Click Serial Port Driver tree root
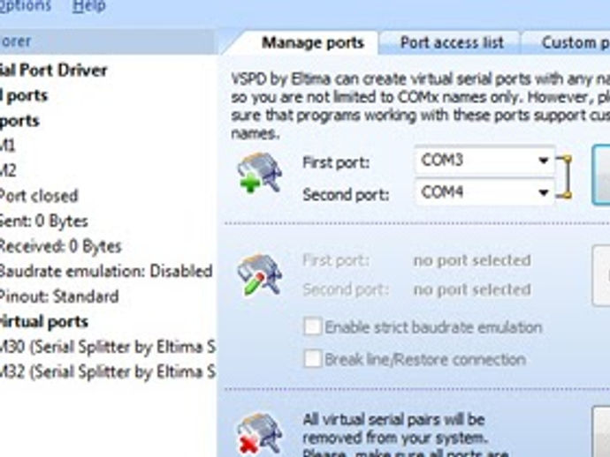The height and width of the screenshot is (457, 610). pyautogui.click(x=53, y=70)
